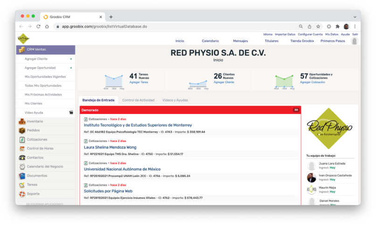Viewport: 376px width, 225px height.
Task: Click the Inventario boxes icon
Action: point(22,122)
